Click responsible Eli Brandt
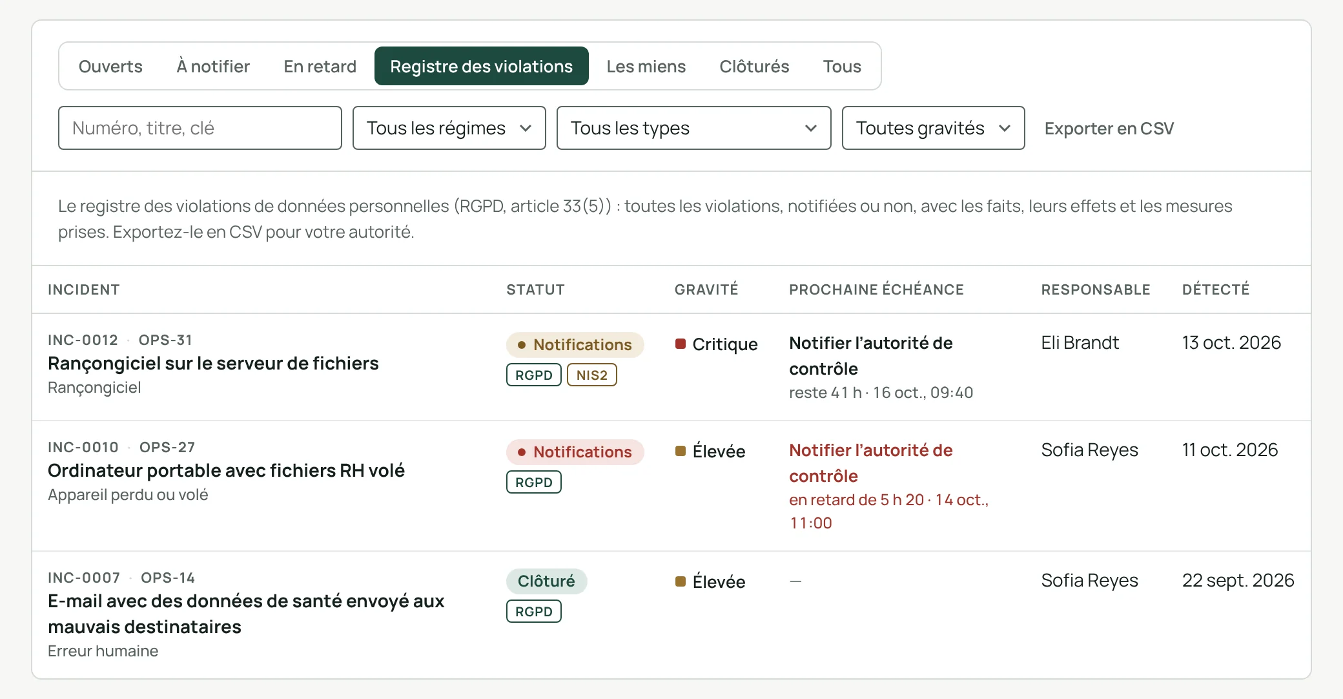Image resolution: width=1343 pixels, height=699 pixels. click(x=1080, y=342)
